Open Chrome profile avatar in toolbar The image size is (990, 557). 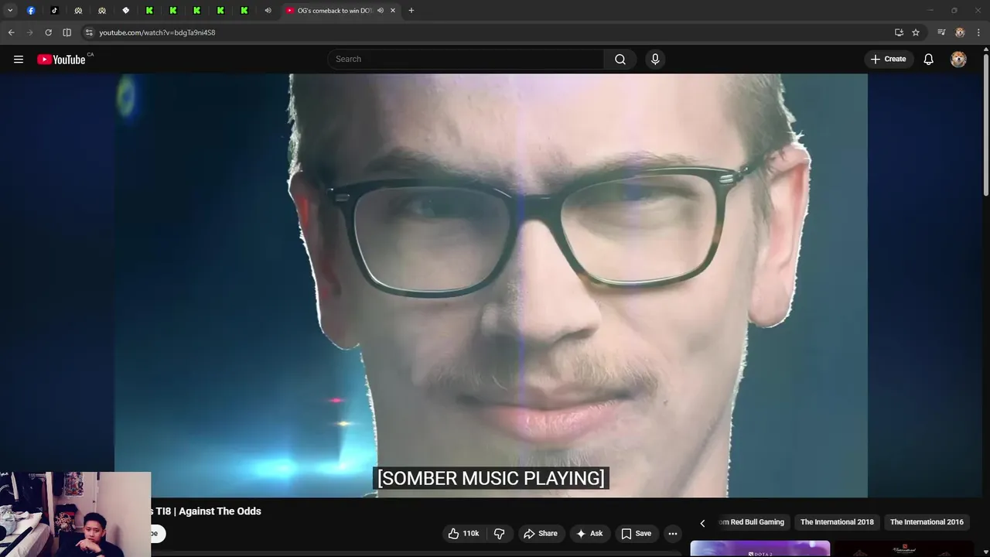click(960, 32)
